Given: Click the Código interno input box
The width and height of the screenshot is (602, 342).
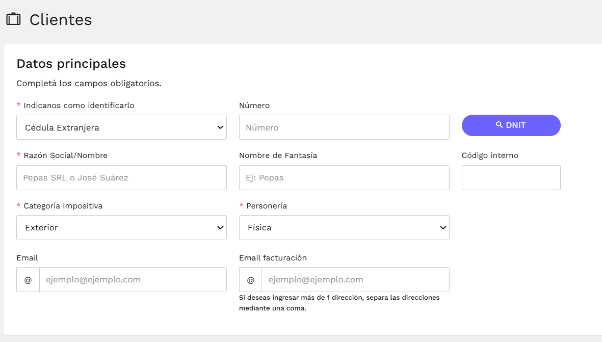Looking at the screenshot, I should click(x=511, y=177).
